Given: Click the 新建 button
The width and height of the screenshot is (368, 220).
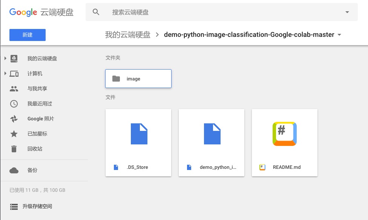Looking at the screenshot, I should (28, 35).
